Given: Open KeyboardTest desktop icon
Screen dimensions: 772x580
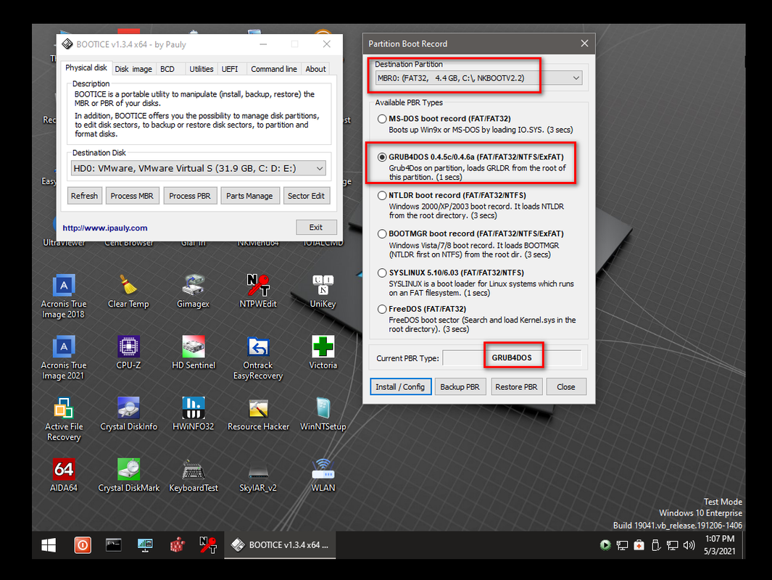Looking at the screenshot, I should (194, 475).
